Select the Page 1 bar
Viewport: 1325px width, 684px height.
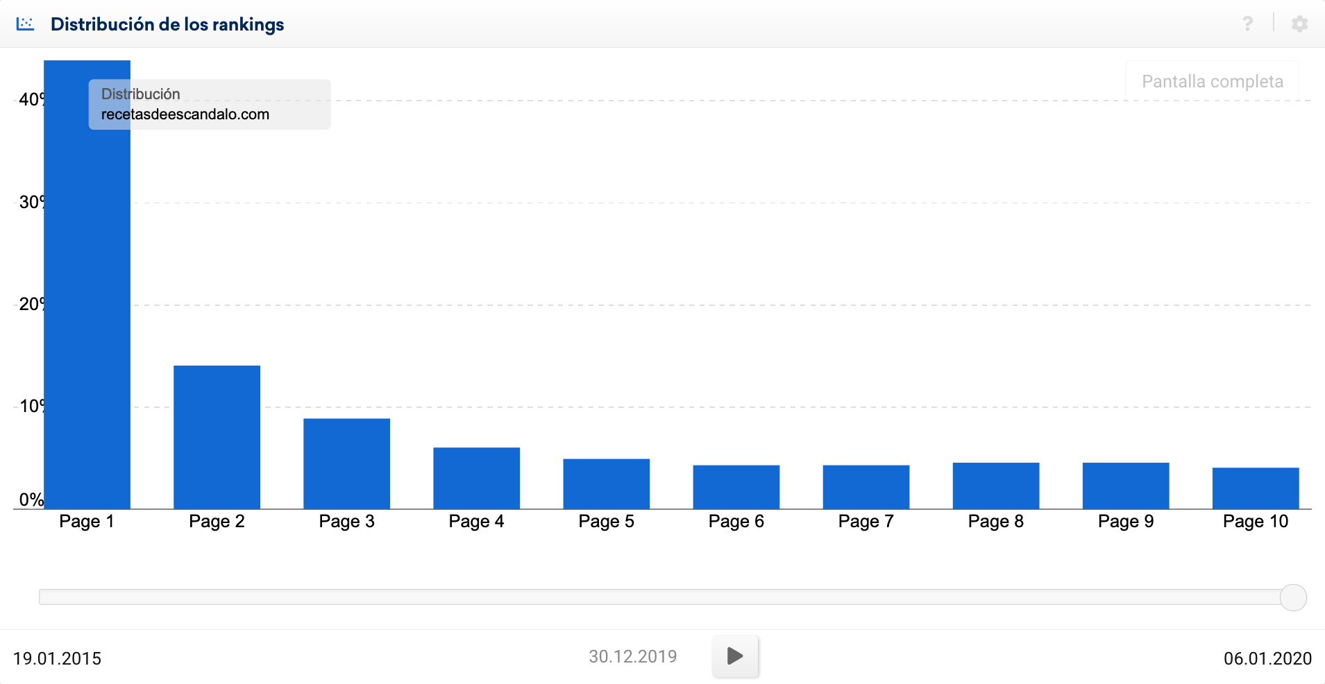pyautogui.click(x=87, y=312)
